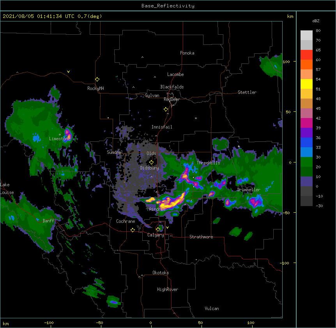Click the km unit label at top right
This screenshot has height=328, width=336.
[x=290, y=16]
